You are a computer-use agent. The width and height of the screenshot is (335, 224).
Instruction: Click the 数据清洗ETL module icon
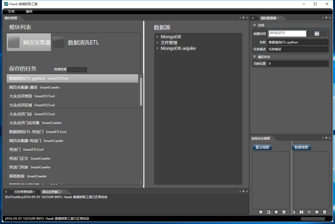coord(59,42)
